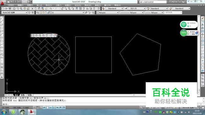Click the AutoCAD taskbar button
Screen dimensions: 205x115
coord(32,112)
